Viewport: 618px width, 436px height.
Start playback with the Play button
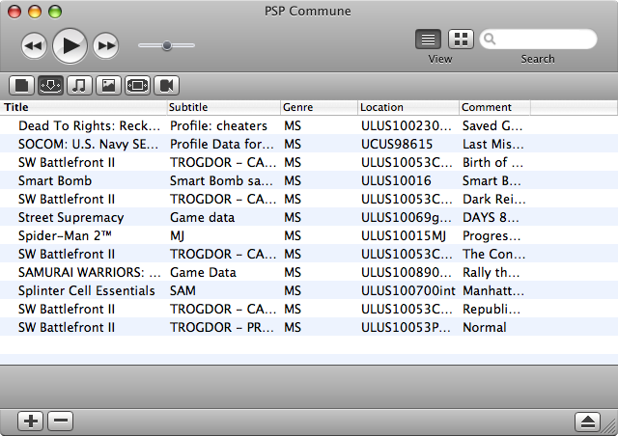tap(70, 46)
